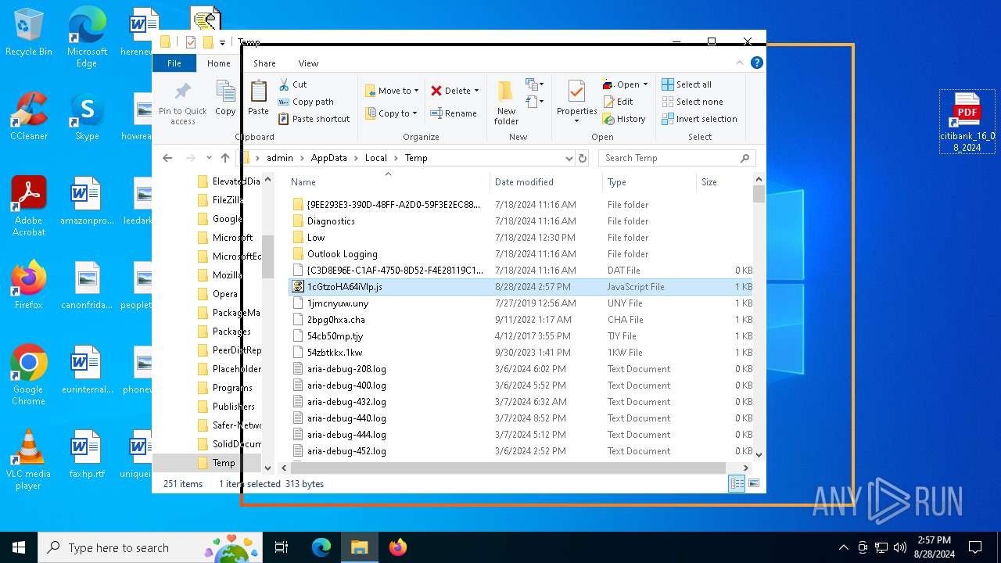Click AppData in address breadcrumb
1001x563 pixels.
coord(328,158)
